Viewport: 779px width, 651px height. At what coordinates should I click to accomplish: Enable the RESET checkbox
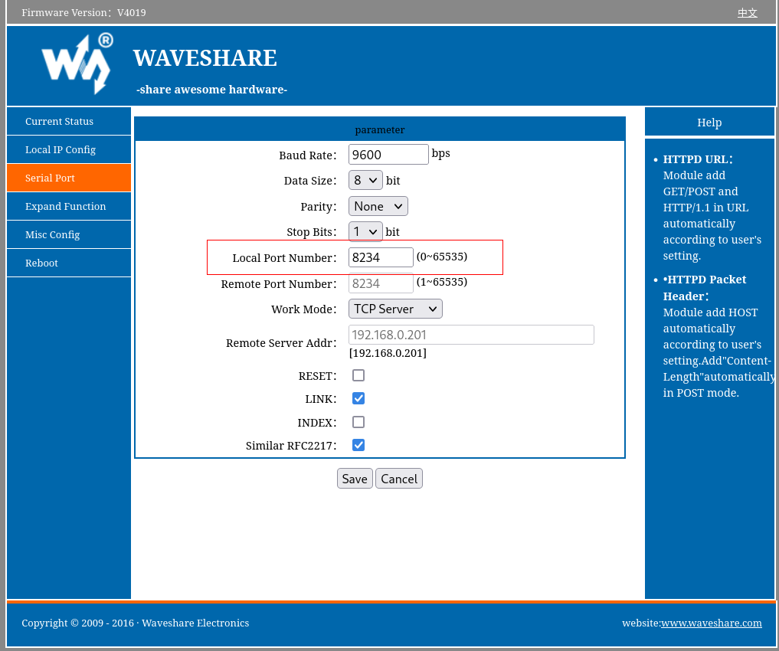click(358, 375)
